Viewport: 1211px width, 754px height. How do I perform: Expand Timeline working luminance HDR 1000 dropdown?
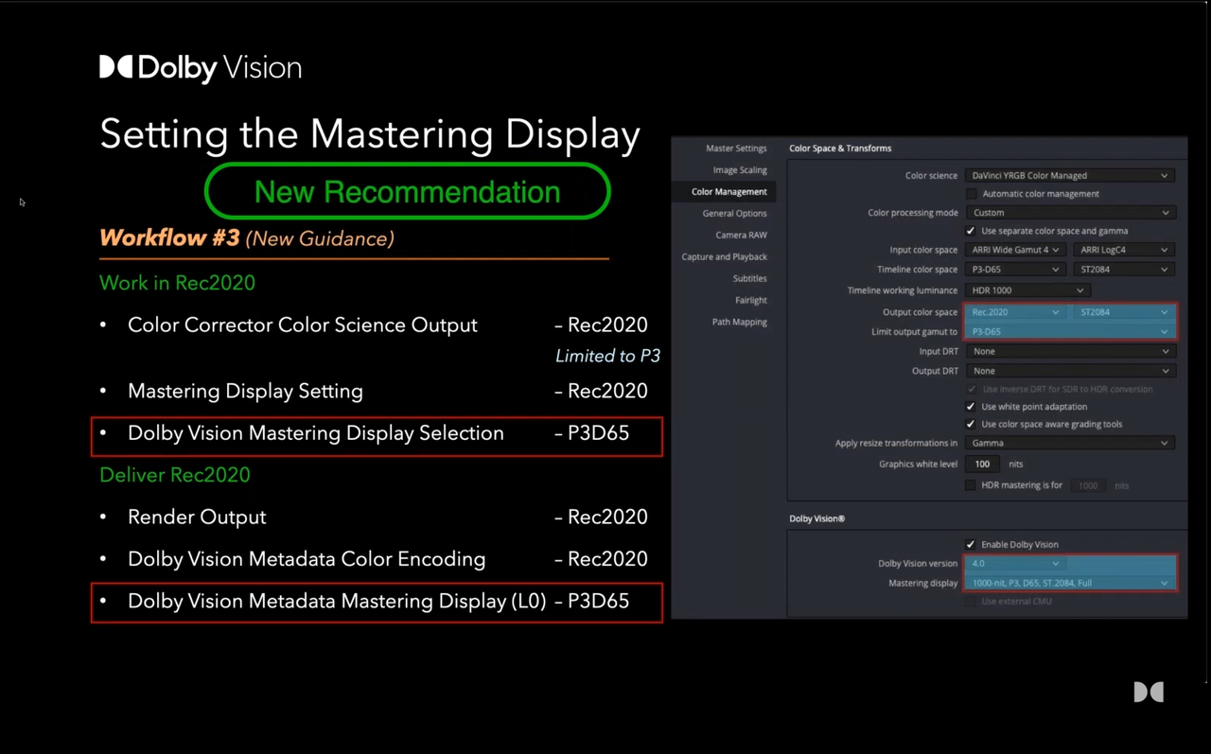(1027, 290)
